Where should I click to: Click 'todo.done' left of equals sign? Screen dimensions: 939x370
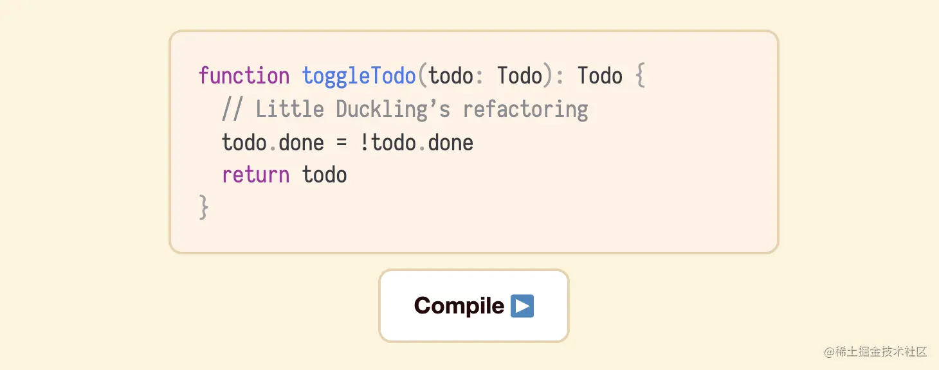pyautogui.click(x=273, y=142)
